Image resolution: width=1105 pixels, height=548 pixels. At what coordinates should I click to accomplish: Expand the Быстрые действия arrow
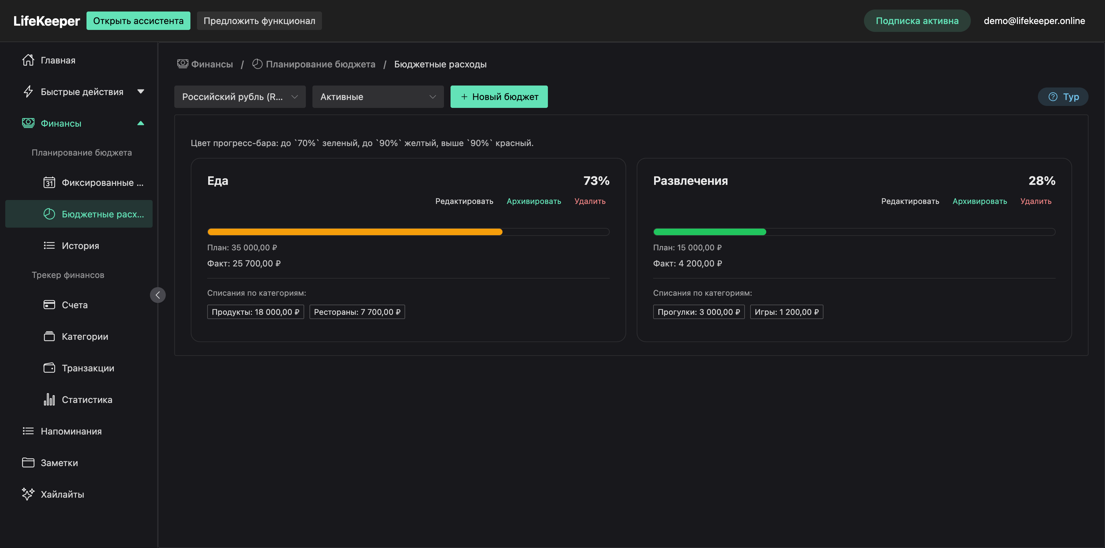click(x=140, y=92)
